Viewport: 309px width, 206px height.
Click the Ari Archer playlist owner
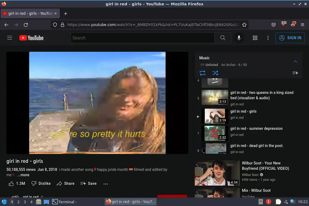(228, 65)
